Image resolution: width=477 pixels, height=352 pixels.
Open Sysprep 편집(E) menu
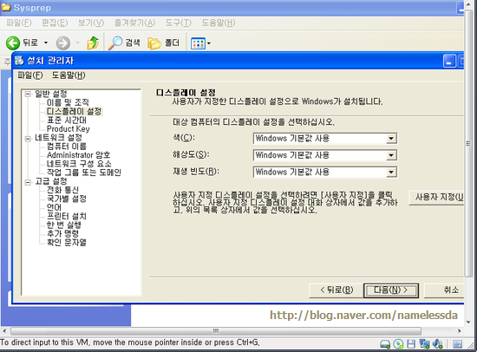point(55,23)
